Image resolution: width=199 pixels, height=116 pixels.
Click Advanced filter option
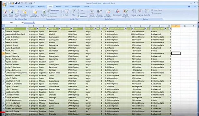[82, 16]
